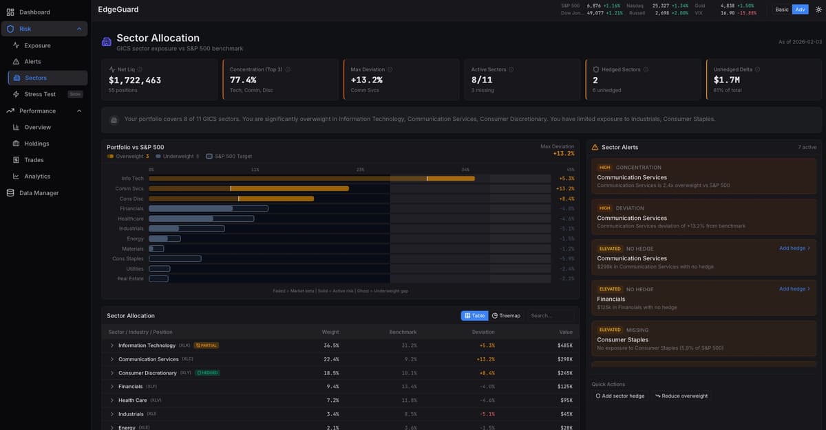
Task: Expand the Information Technology sector row
Action: (x=112, y=346)
